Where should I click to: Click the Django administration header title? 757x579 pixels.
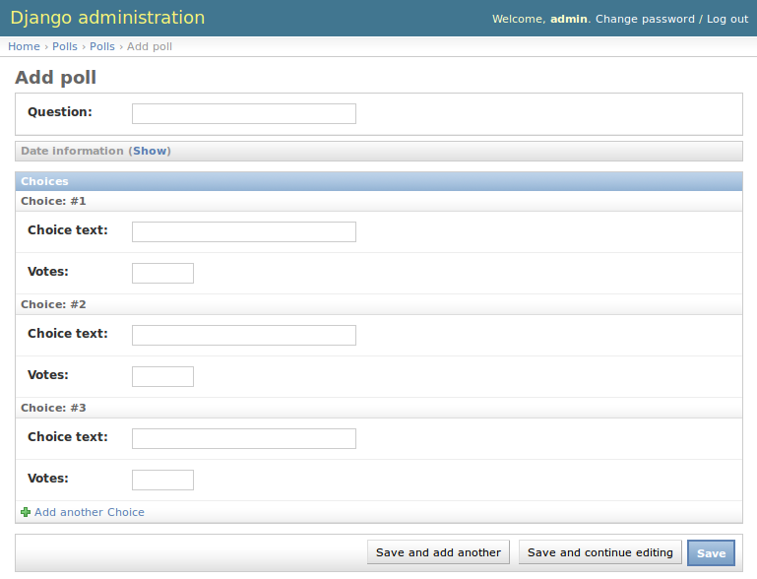[x=107, y=18]
